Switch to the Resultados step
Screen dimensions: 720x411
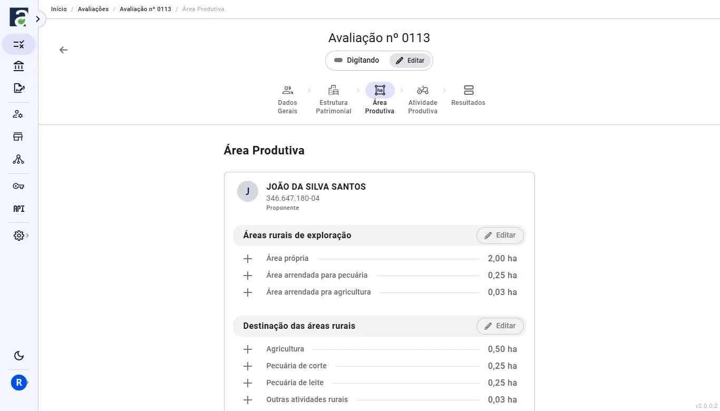(x=468, y=96)
